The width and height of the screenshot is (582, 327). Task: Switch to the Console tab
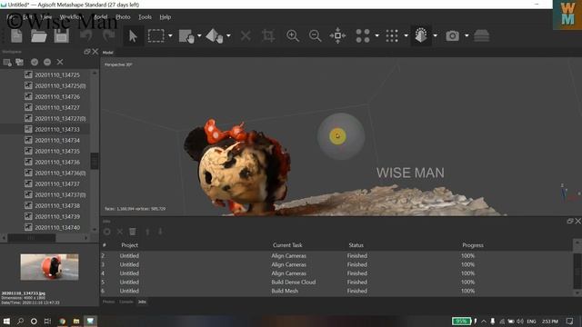[x=125, y=302]
